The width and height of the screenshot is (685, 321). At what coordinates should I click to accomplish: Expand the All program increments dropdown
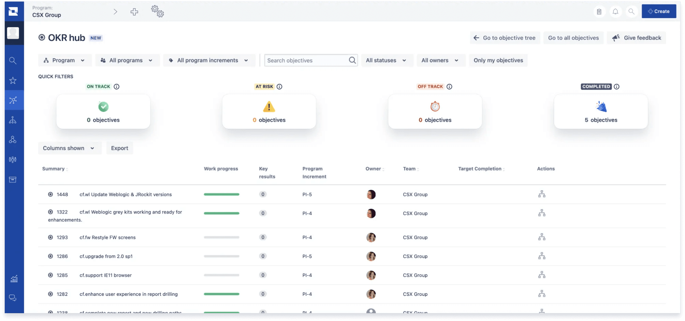click(209, 60)
